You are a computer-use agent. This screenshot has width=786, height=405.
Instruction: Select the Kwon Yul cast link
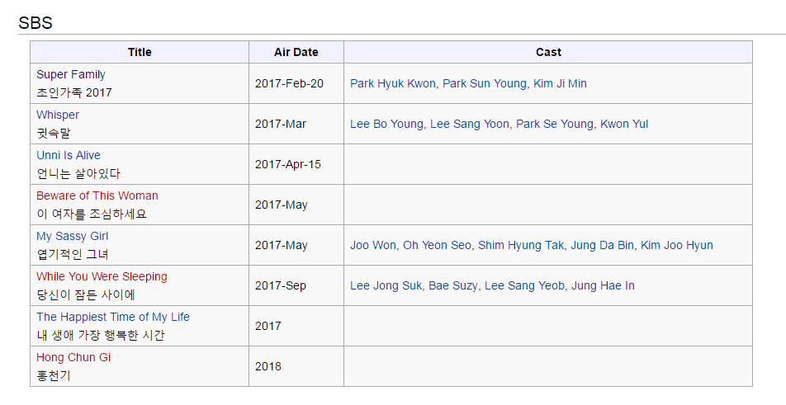point(624,124)
